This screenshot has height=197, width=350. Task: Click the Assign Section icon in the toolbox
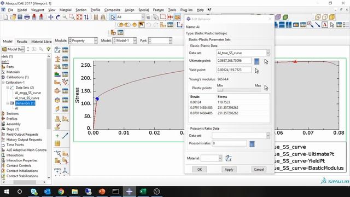(57, 67)
